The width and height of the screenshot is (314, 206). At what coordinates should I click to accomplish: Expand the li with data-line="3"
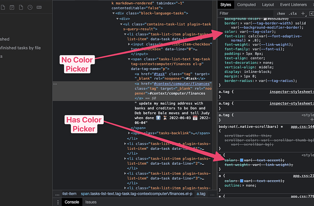(x=125, y=173)
